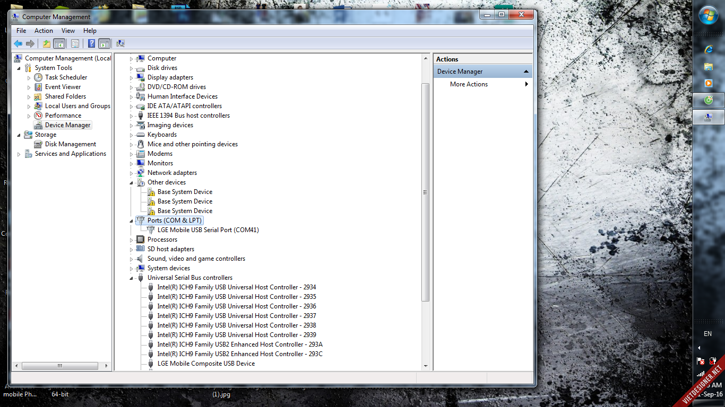
Task: Open the Action menu
Action: coord(44,31)
